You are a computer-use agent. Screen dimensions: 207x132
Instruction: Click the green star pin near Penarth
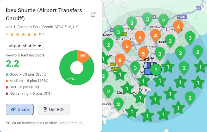coord(143,81)
